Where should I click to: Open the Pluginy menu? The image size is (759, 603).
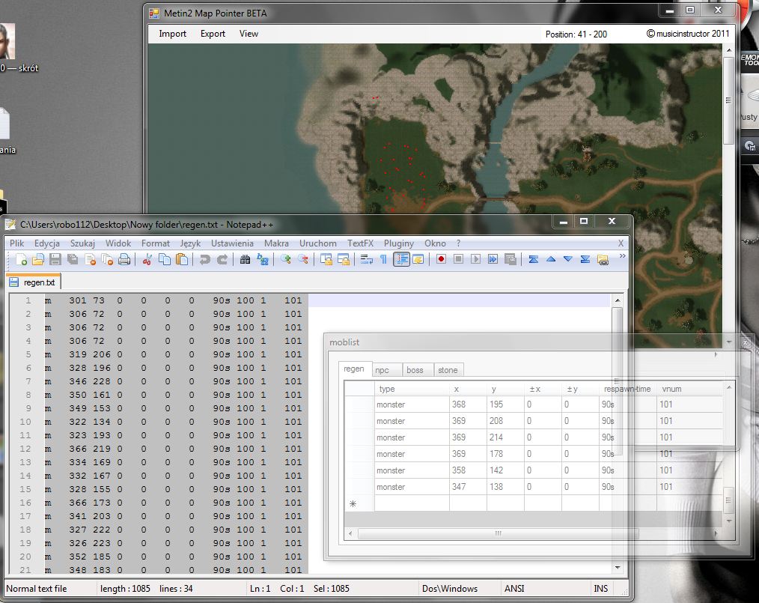click(x=399, y=243)
